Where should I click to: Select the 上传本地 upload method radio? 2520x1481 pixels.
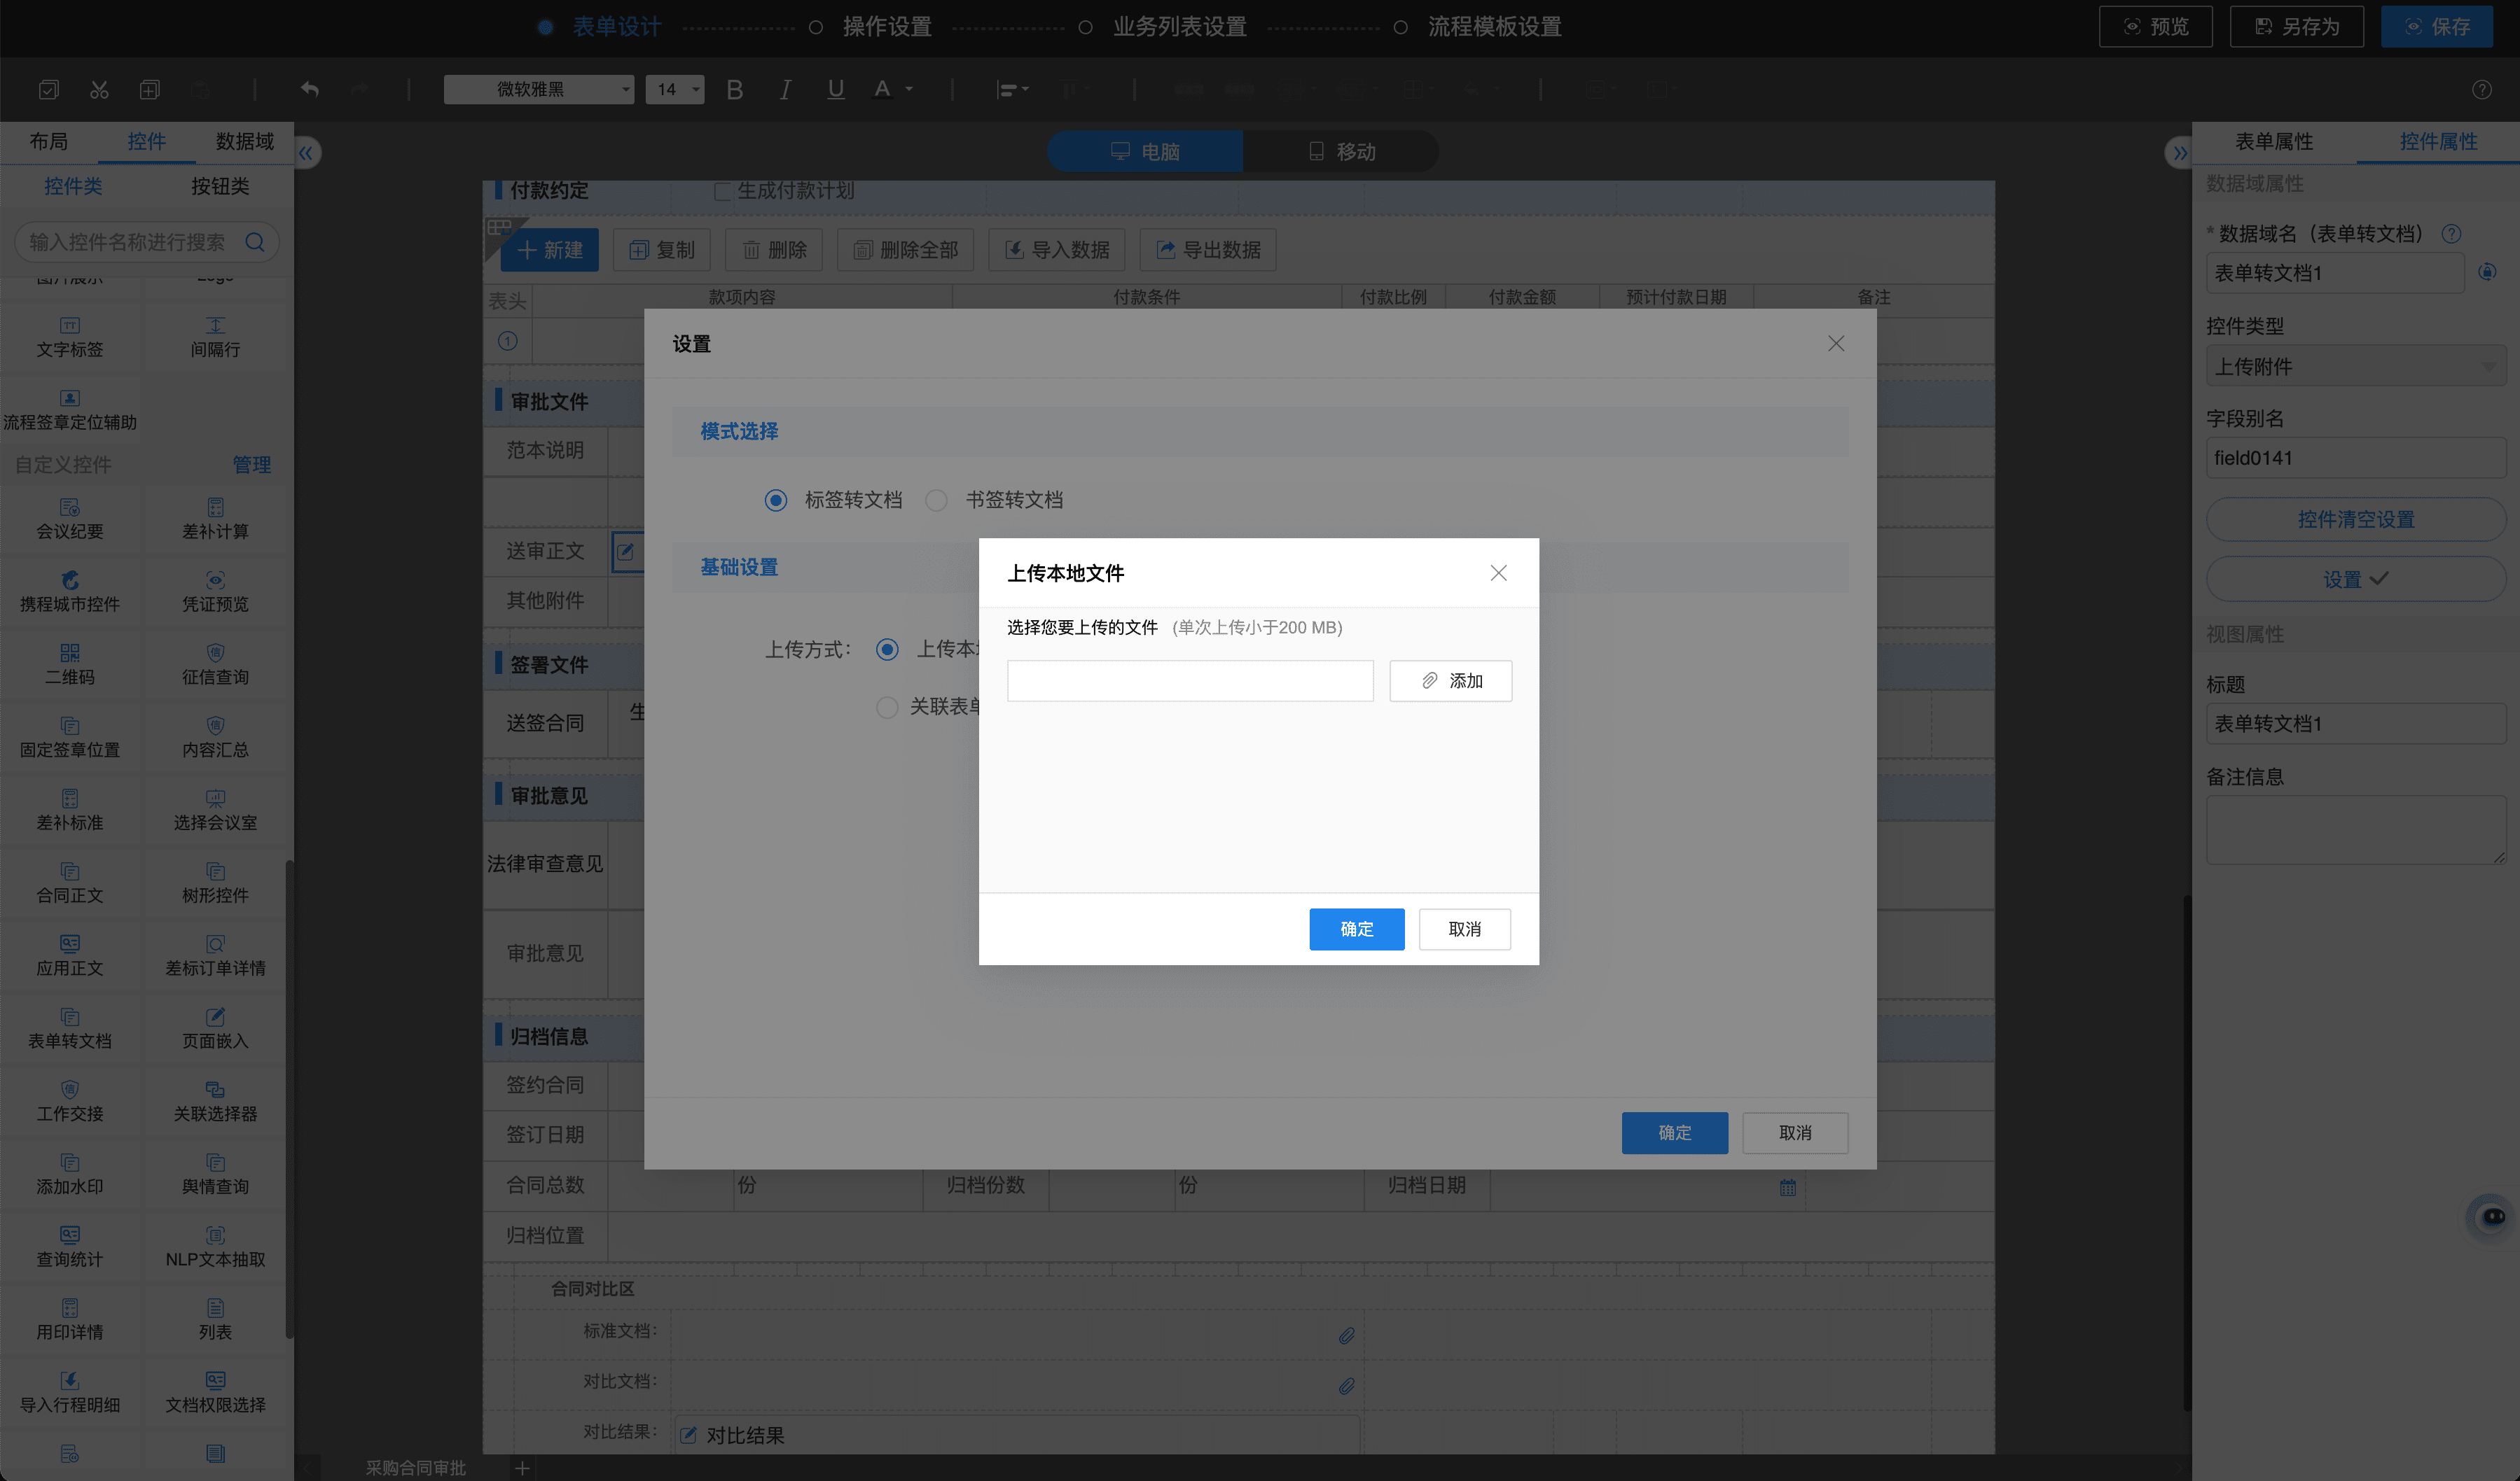[x=887, y=650]
